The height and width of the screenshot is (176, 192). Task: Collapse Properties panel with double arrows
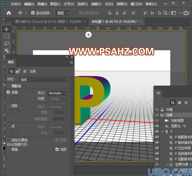pyautogui.click(x=67, y=57)
